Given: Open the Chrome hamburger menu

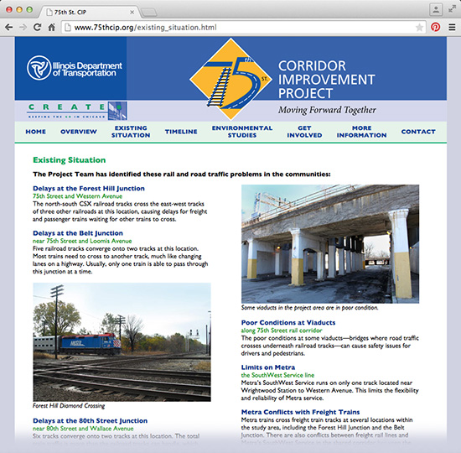Looking at the screenshot, I should 452,28.
